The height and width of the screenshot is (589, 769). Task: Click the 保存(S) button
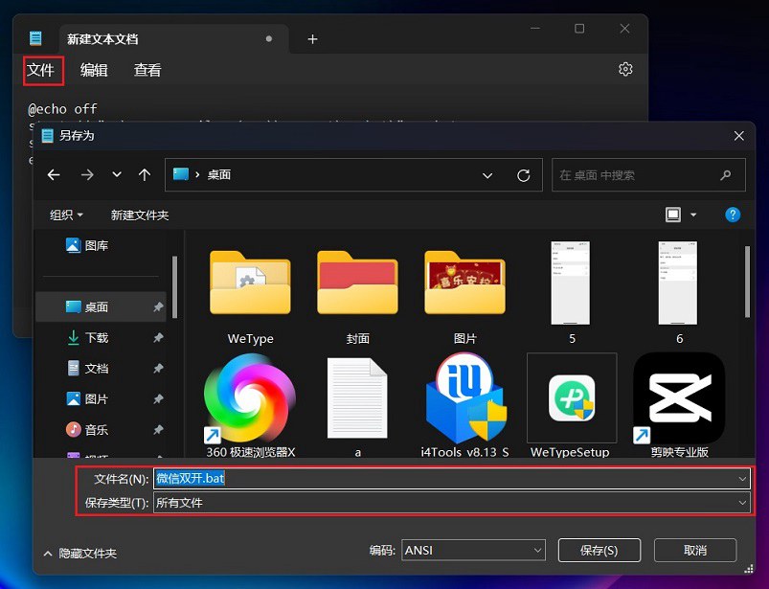pyautogui.click(x=598, y=550)
